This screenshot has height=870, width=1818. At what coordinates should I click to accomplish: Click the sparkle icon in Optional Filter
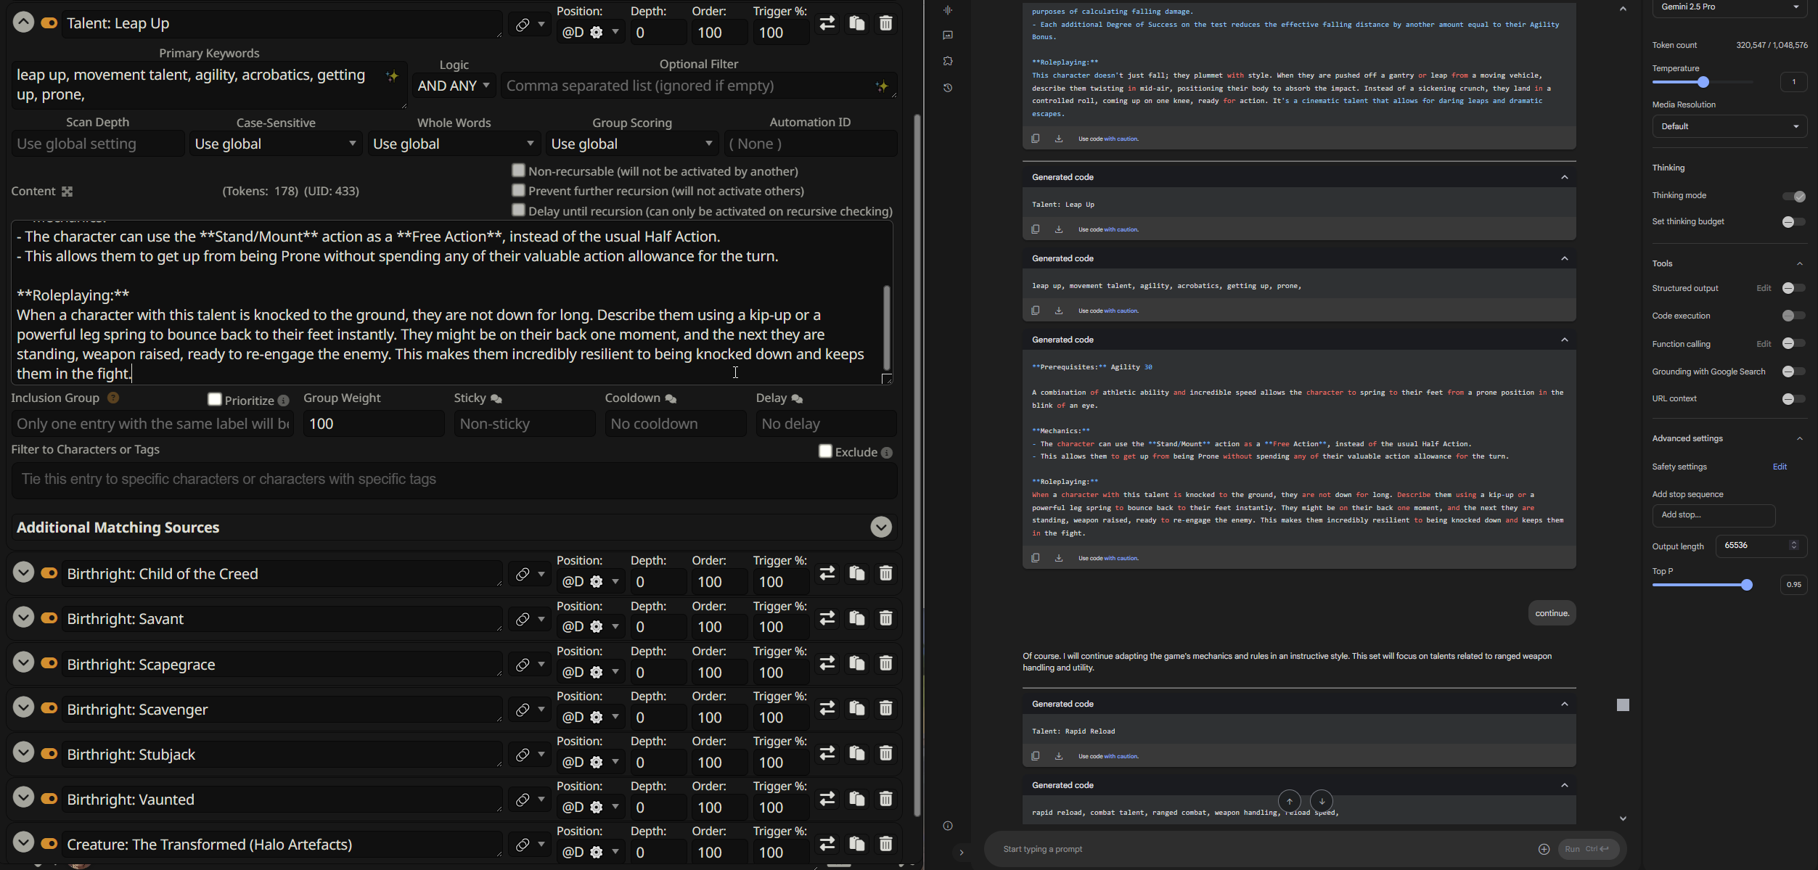(x=882, y=86)
